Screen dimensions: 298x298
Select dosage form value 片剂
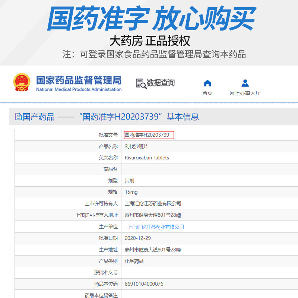(129, 181)
